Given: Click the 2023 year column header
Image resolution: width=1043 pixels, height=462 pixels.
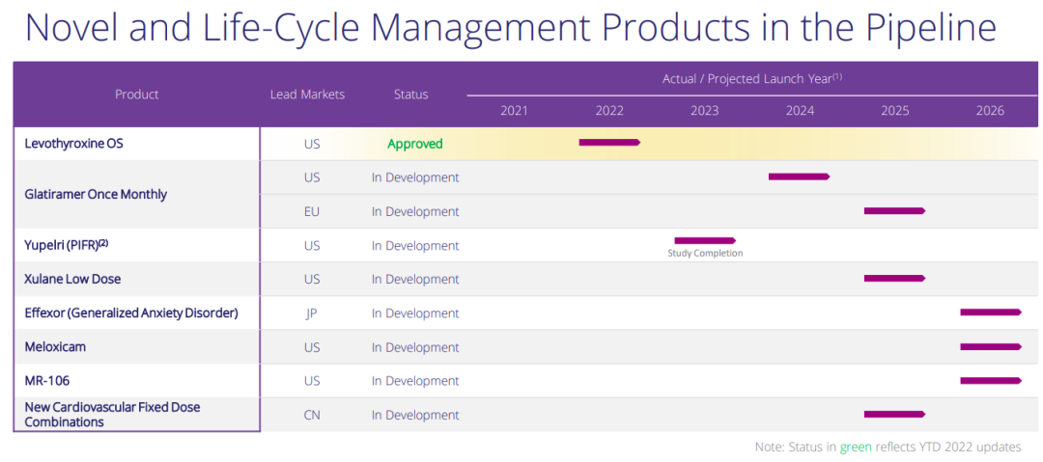Looking at the screenshot, I should tap(704, 111).
